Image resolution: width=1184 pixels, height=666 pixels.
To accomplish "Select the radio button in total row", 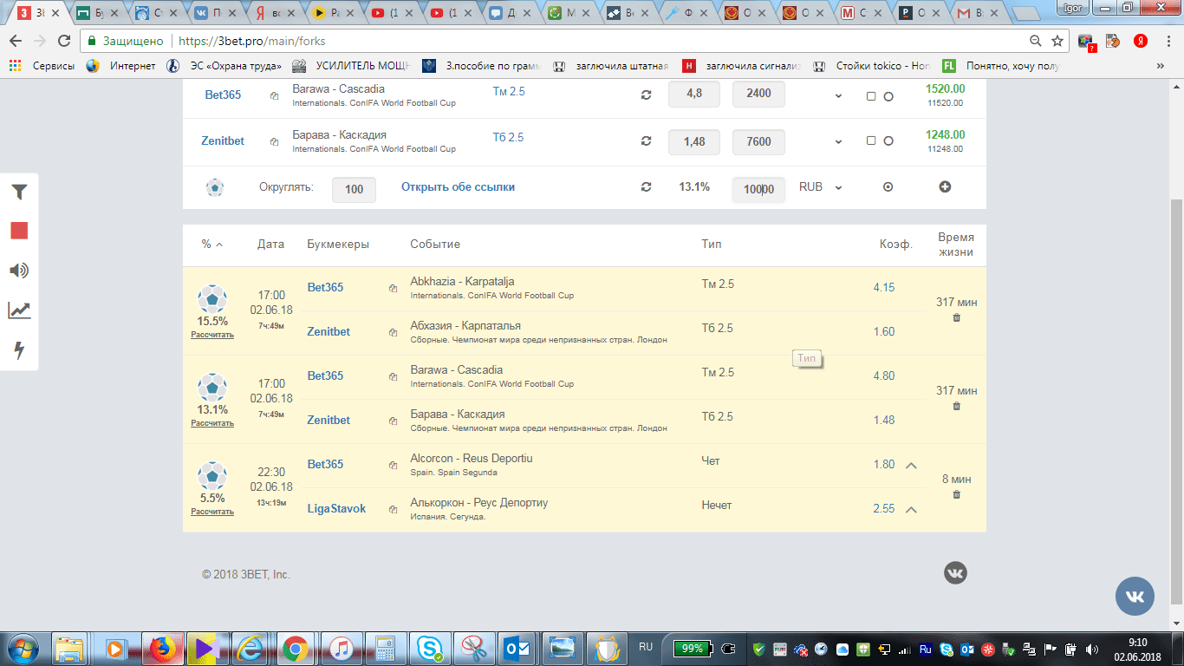I will tap(888, 187).
